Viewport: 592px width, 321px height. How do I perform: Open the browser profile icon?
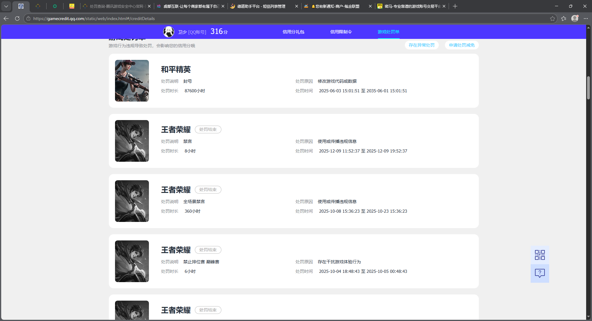tap(575, 19)
